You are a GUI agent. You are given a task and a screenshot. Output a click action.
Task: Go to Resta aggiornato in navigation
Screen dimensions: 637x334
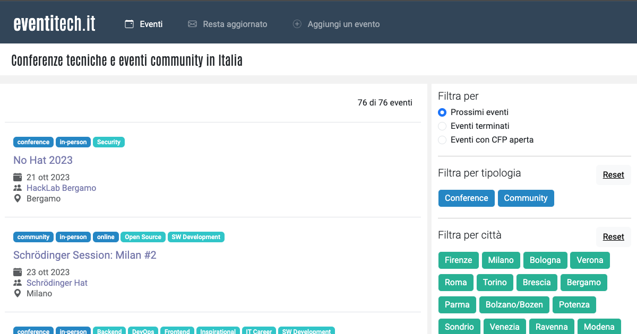pyautogui.click(x=235, y=24)
